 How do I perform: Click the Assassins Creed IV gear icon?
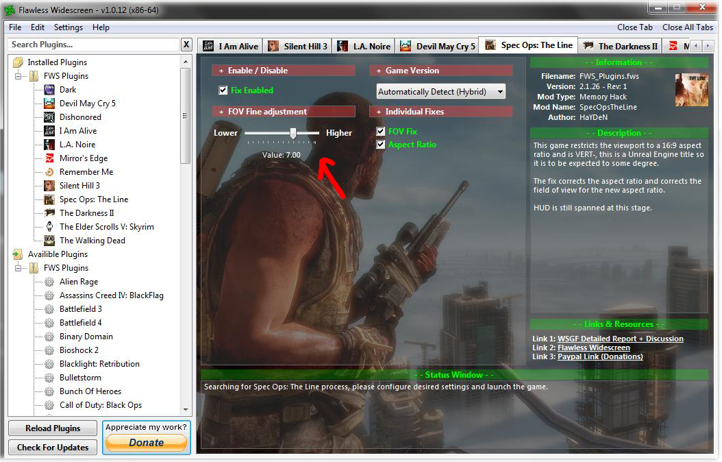point(49,295)
